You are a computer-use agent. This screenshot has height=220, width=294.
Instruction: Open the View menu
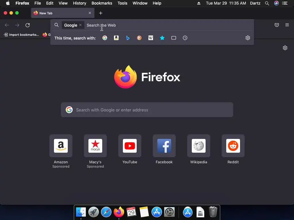[x=63, y=3]
